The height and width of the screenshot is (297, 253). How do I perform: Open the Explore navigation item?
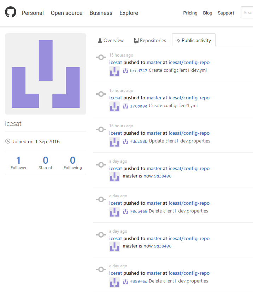[129, 13]
